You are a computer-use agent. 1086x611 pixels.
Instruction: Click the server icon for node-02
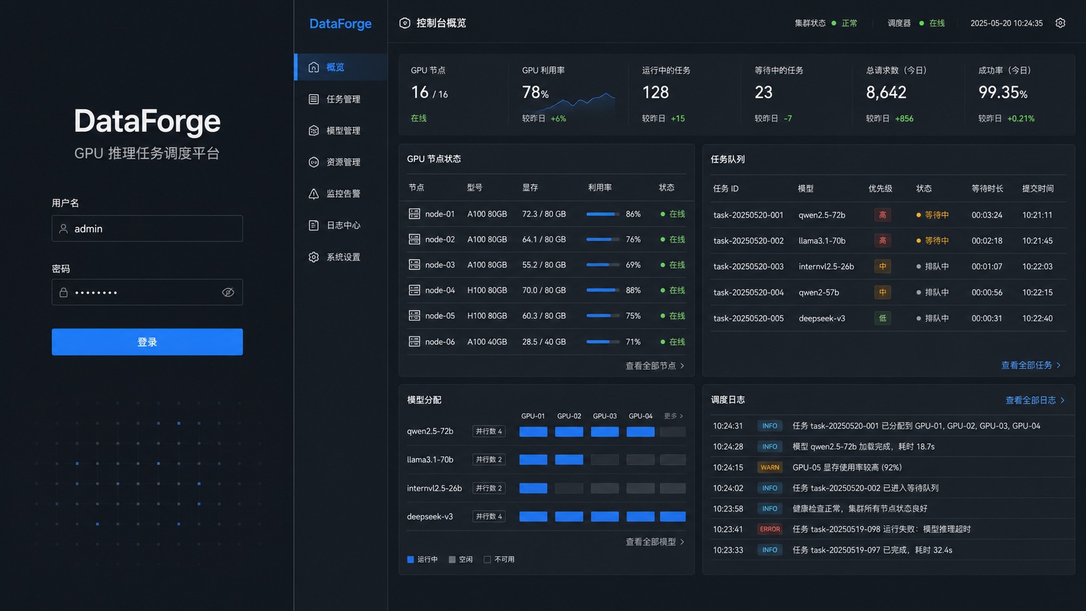(x=414, y=239)
